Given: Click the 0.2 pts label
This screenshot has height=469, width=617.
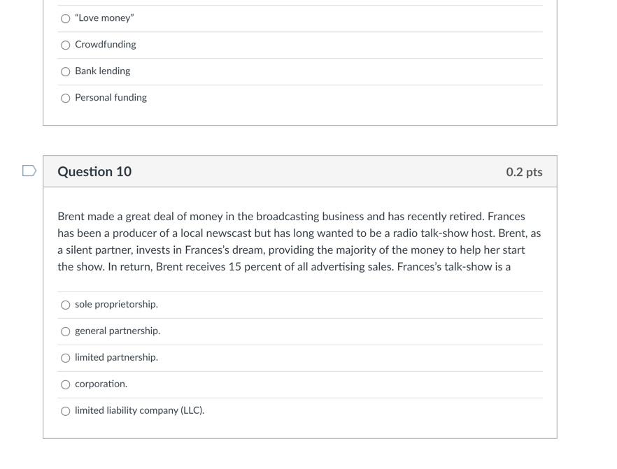Looking at the screenshot, I should [525, 171].
